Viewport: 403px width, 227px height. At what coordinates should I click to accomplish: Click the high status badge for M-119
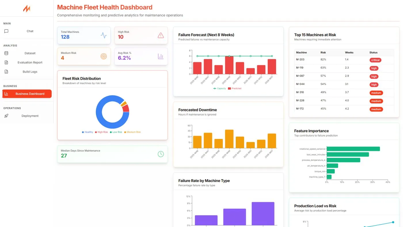click(374, 68)
